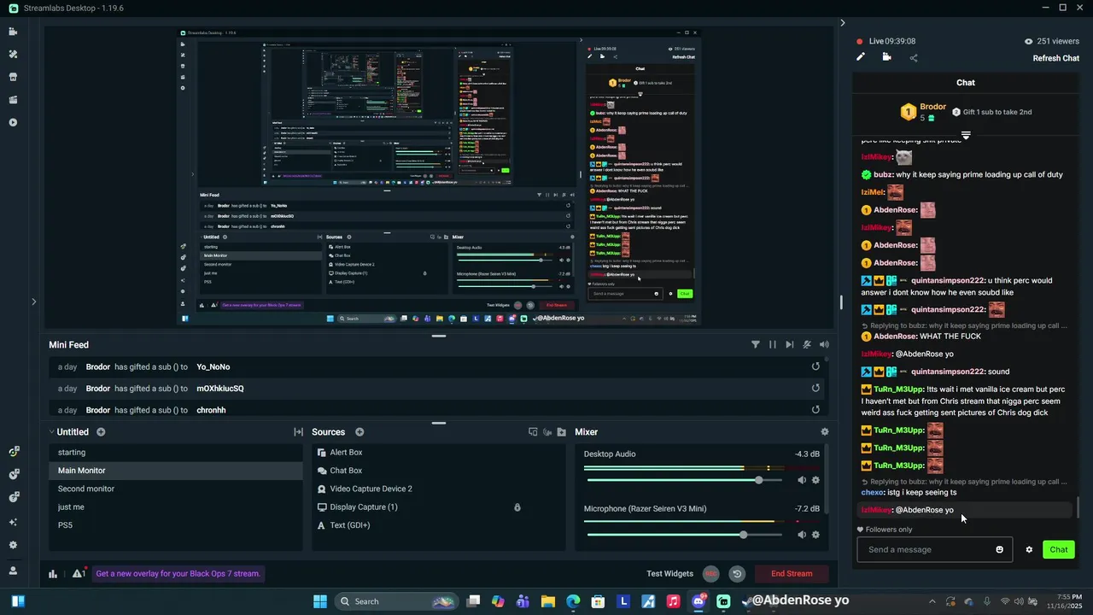
Task: Toggle Mini Feed alert volume speaker icon
Action: 824,345
